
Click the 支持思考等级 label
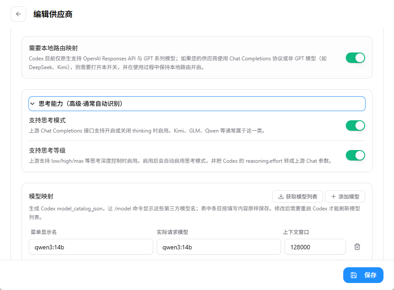[47, 150]
